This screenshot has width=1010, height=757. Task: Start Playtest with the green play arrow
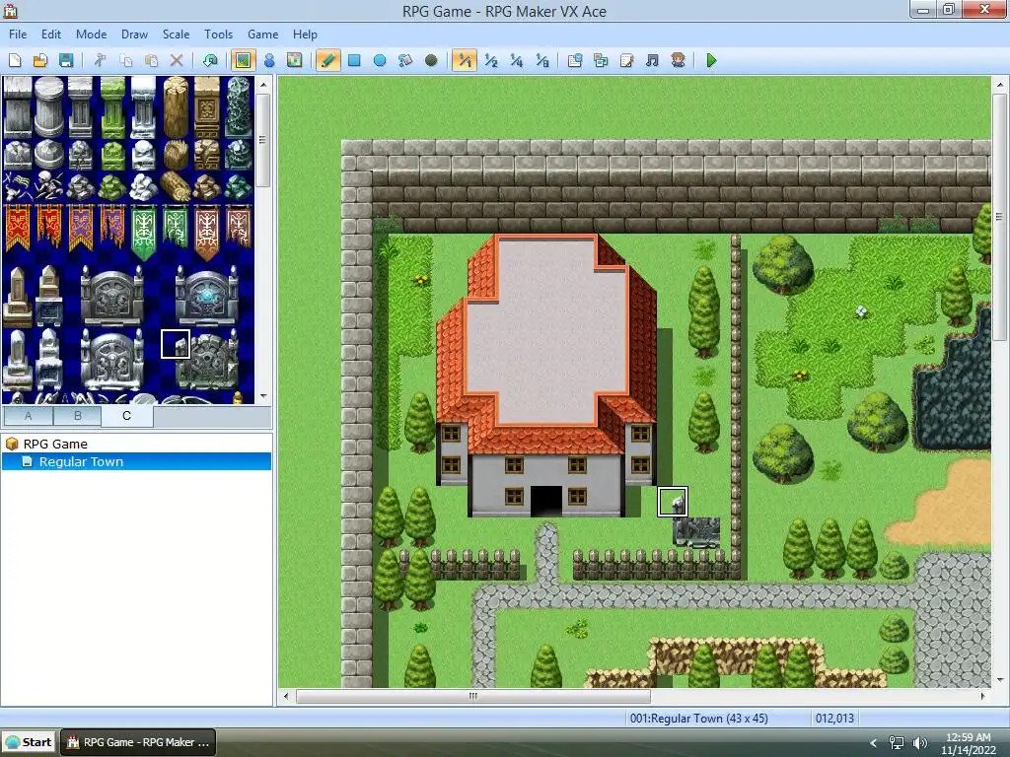712,60
